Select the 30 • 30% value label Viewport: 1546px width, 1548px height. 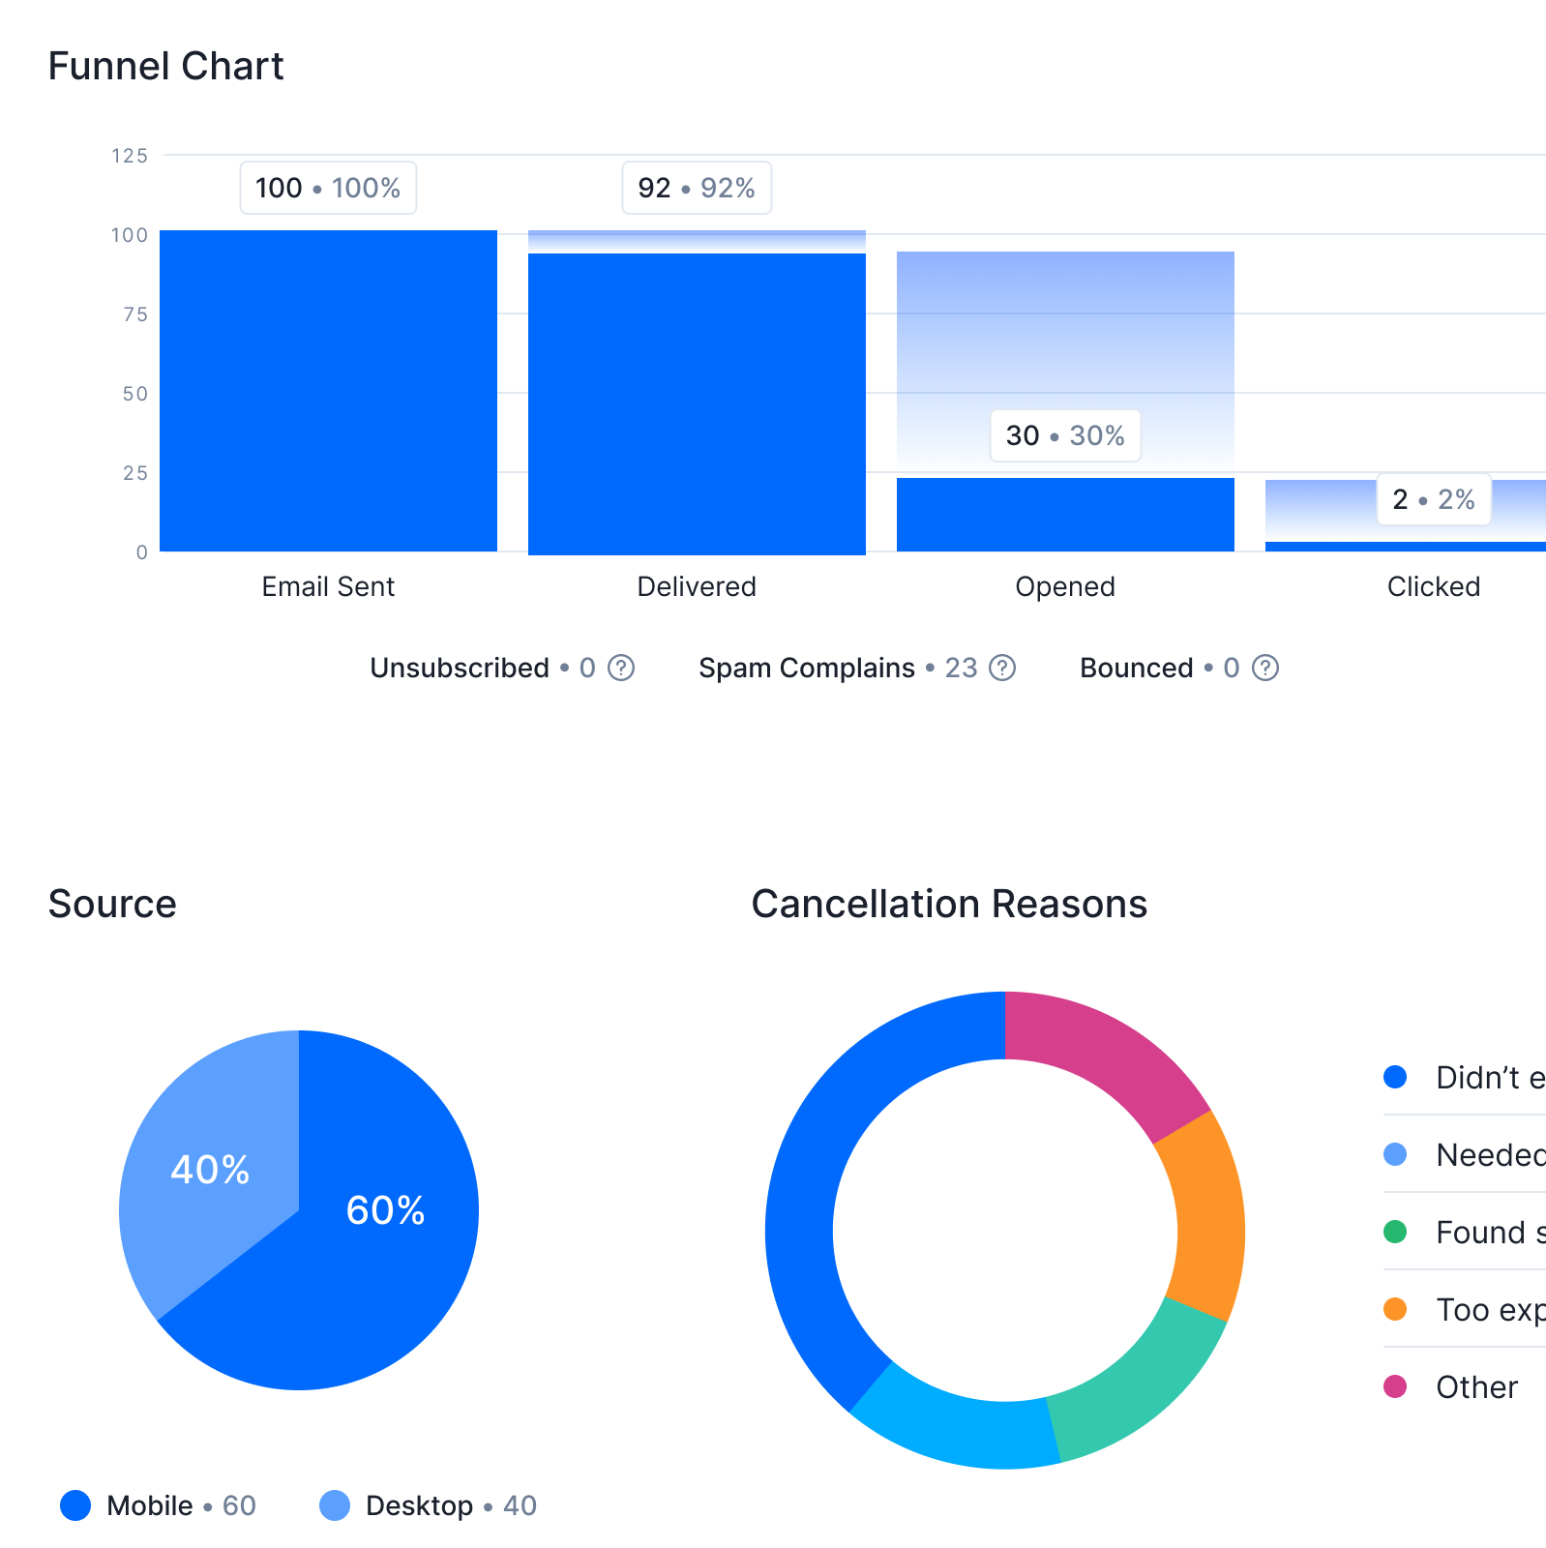1064,435
